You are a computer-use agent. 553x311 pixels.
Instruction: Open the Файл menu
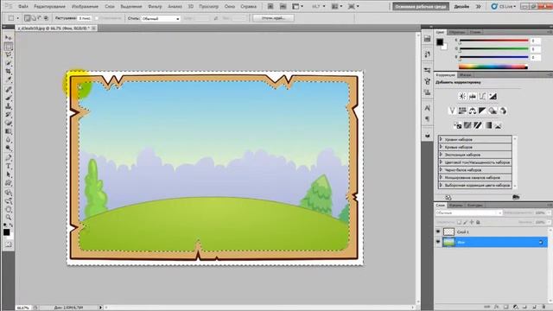pyautogui.click(x=23, y=6)
